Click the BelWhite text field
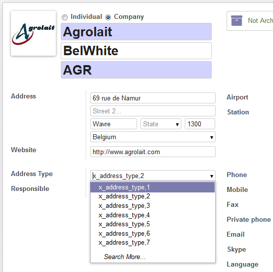This screenshot has width=273, height=272. (x=136, y=51)
